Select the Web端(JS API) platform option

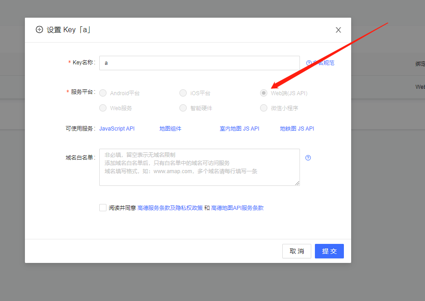[264, 93]
